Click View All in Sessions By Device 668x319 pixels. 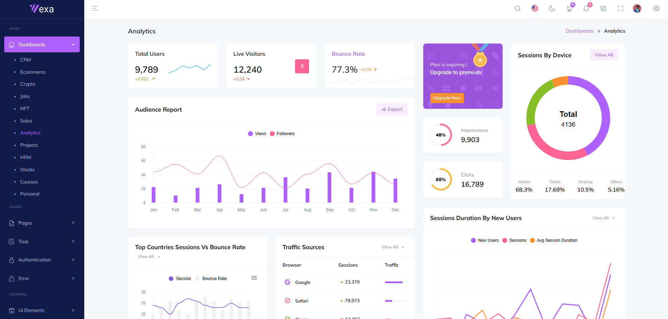(x=604, y=55)
